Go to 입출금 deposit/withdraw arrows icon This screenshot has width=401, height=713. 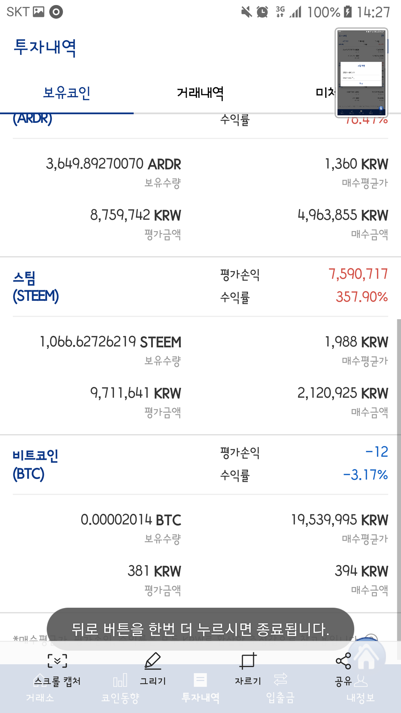coord(280,679)
